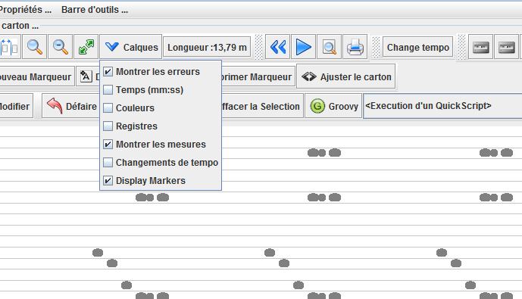
Task: Click the Change tempo button
Action: pyautogui.click(x=417, y=47)
